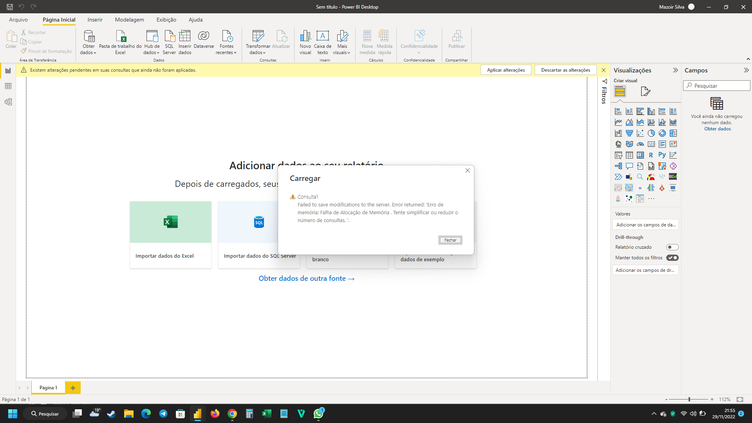Select the R script visual
752x423 pixels.
[x=651, y=155]
